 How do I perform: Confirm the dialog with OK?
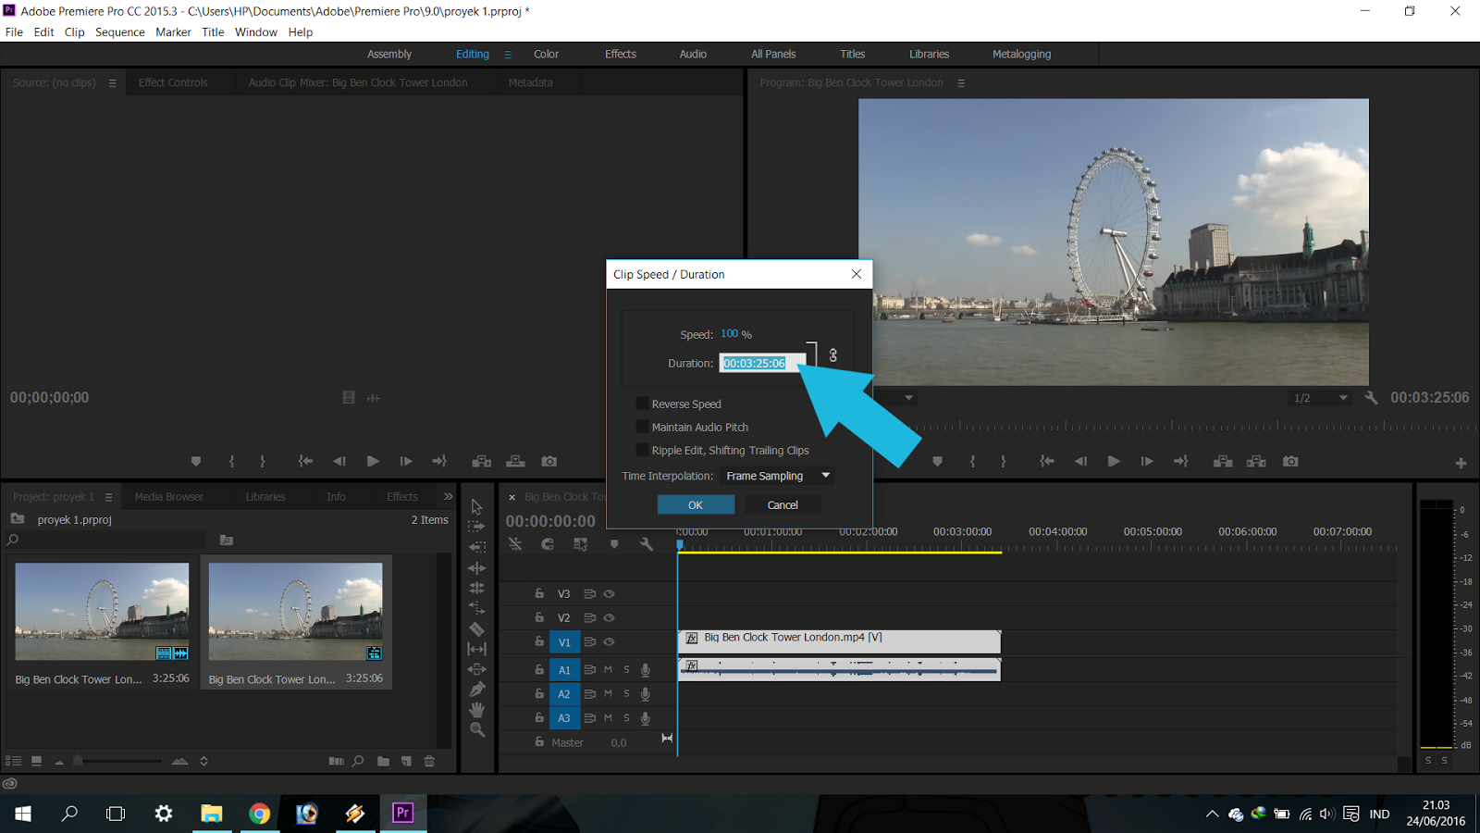point(696,504)
